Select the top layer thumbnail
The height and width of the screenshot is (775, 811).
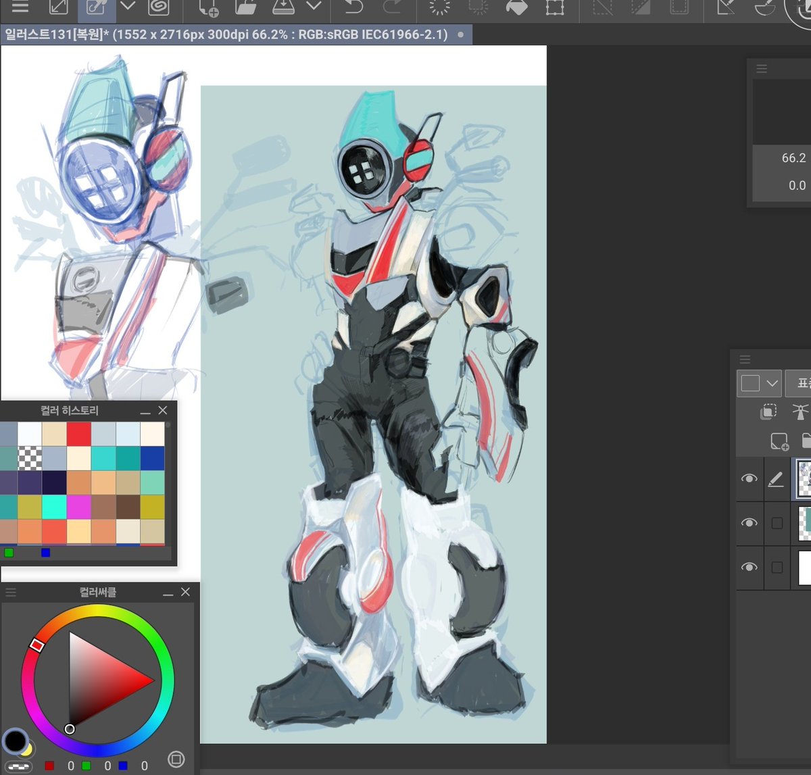(804, 478)
